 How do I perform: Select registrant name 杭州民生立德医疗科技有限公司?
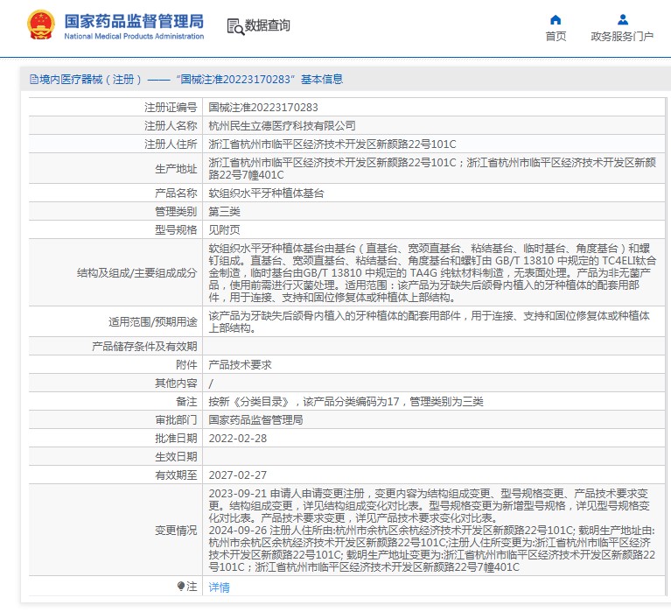[x=282, y=125]
